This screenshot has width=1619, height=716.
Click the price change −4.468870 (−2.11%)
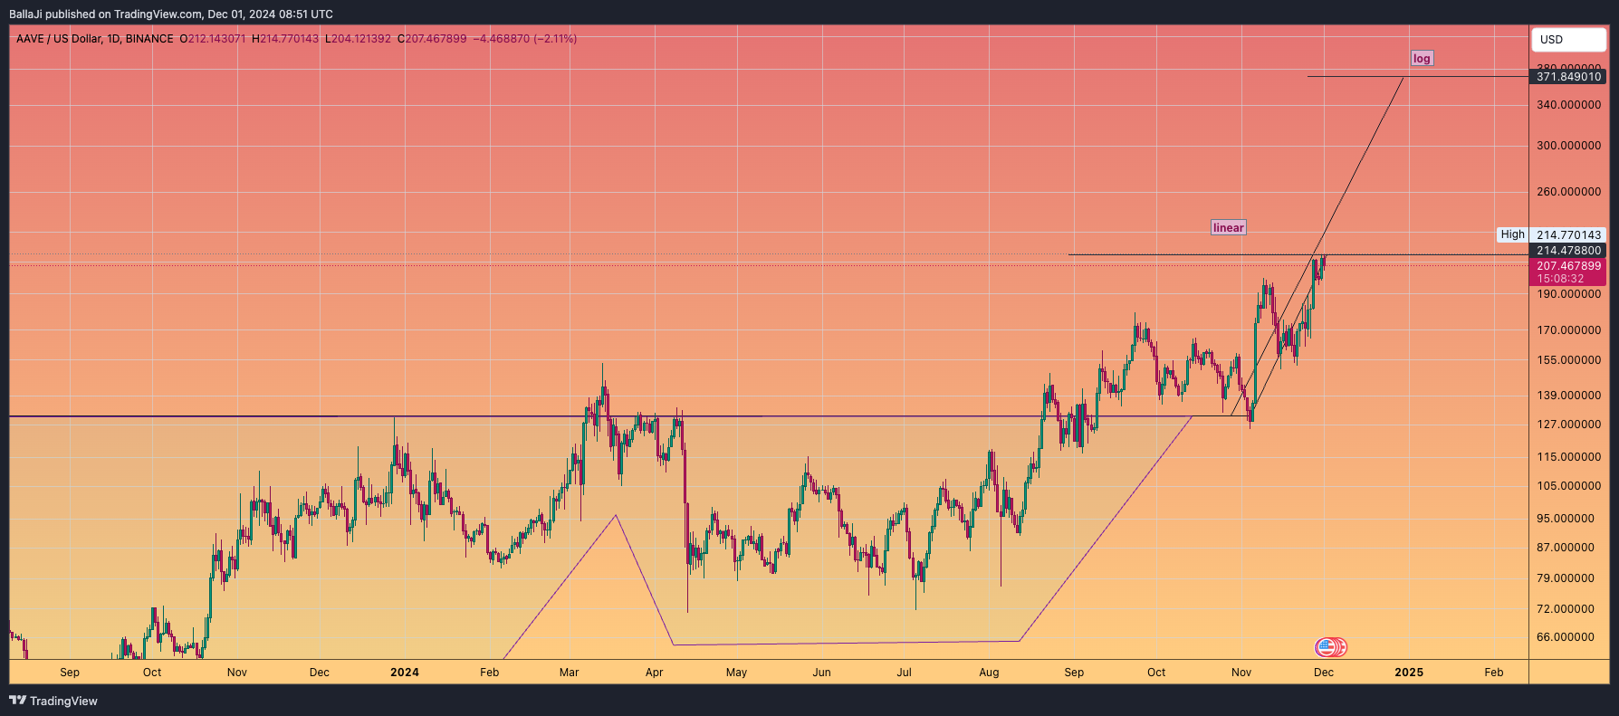click(x=525, y=39)
